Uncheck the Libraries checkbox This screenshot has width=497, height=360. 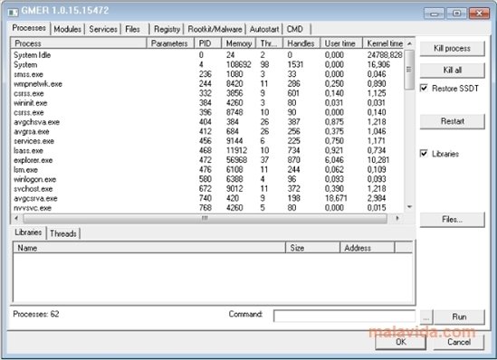coord(424,154)
